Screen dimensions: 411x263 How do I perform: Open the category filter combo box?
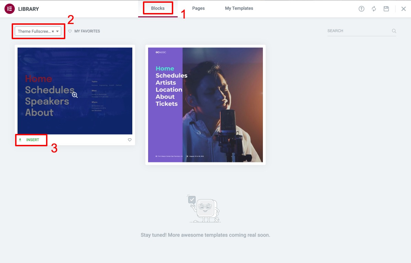(38, 31)
